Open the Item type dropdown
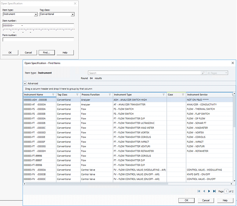This screenshot has width=237, height=206. click(36, 14)
